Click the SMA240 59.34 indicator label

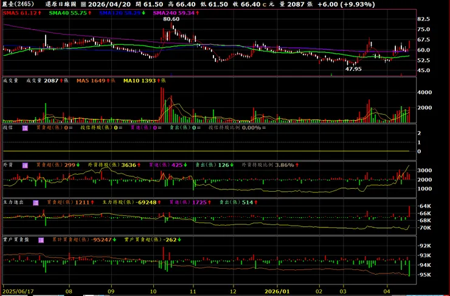tap(176, 13)
